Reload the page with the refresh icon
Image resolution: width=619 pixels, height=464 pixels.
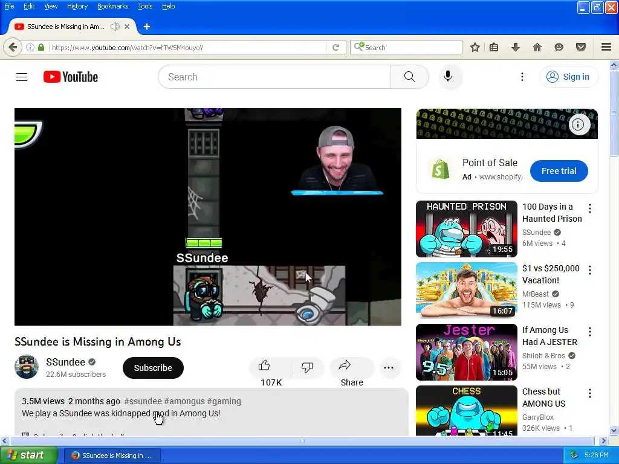tap(335, 47)
